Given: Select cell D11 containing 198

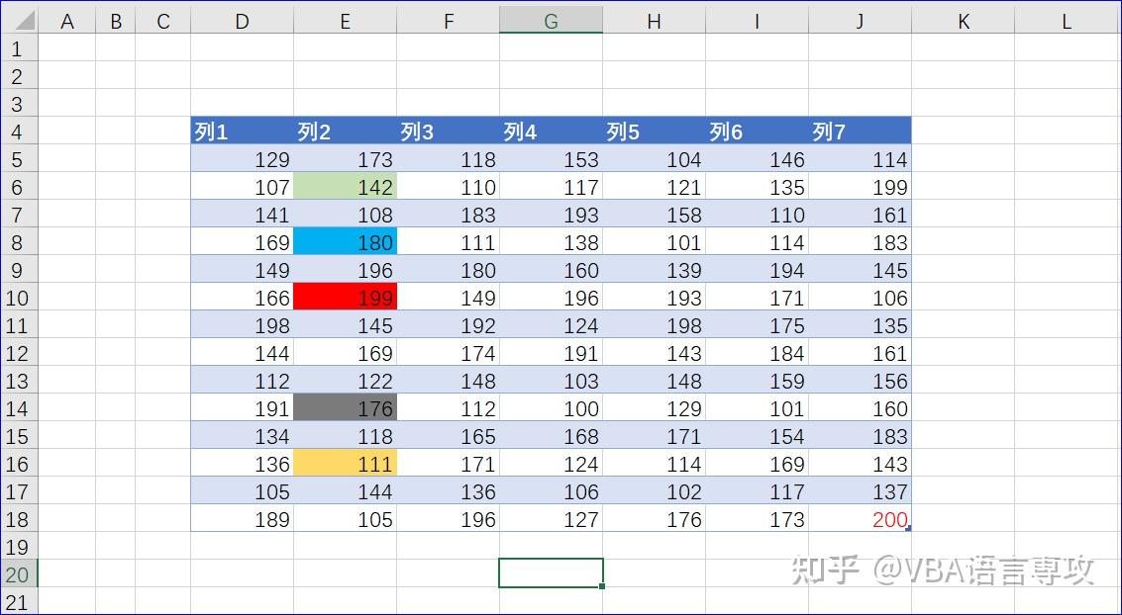Looking at the screenshot, I should [x=242, y=325].
